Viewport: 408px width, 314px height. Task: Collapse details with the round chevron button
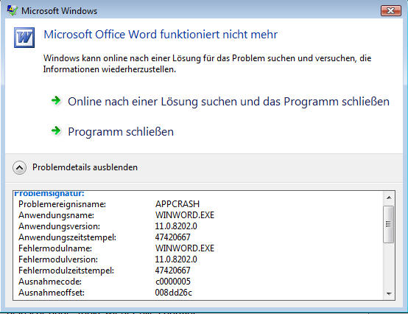click(x=19, y=167)
